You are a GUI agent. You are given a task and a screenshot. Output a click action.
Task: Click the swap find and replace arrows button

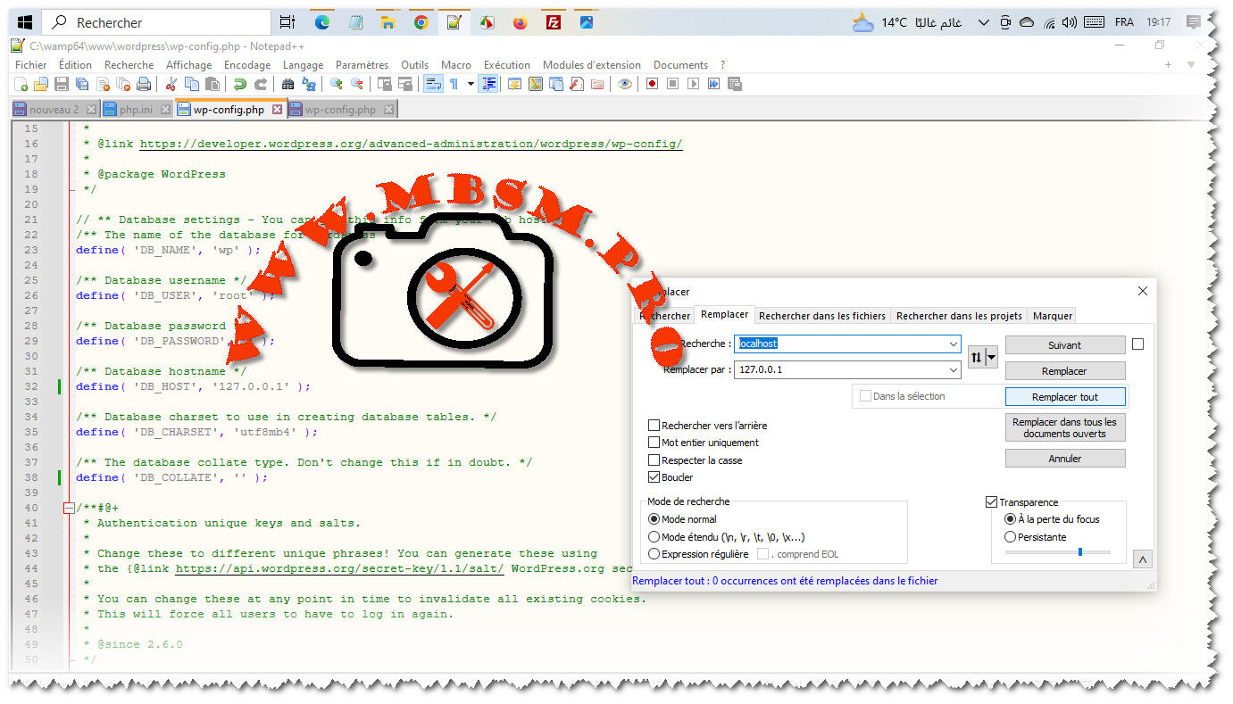pyautogui.click(x=976, y=357)
